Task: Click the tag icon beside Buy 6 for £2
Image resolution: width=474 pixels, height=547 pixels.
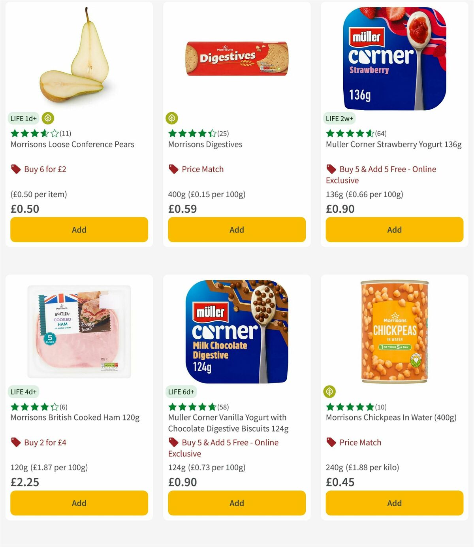Action: (15, 169)
